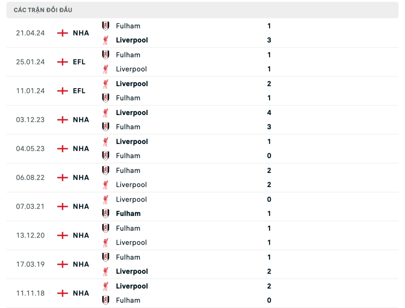Click NHA league label for 21.04.24
Image resolution: width=405 pixels, height=308 pixels.
81,33
